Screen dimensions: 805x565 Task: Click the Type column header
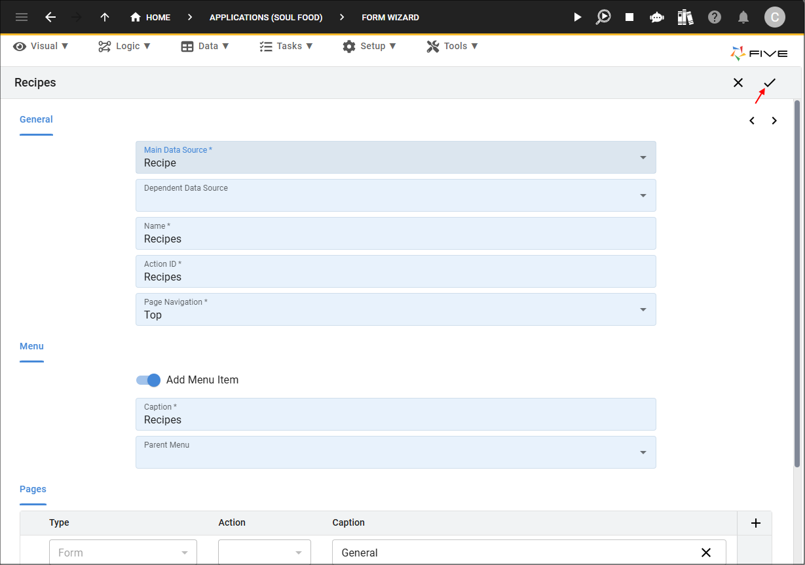(59, 522)
